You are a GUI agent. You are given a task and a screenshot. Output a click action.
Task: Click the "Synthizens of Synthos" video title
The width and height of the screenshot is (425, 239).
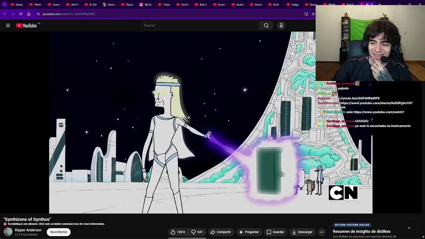[x=27, y=219]
